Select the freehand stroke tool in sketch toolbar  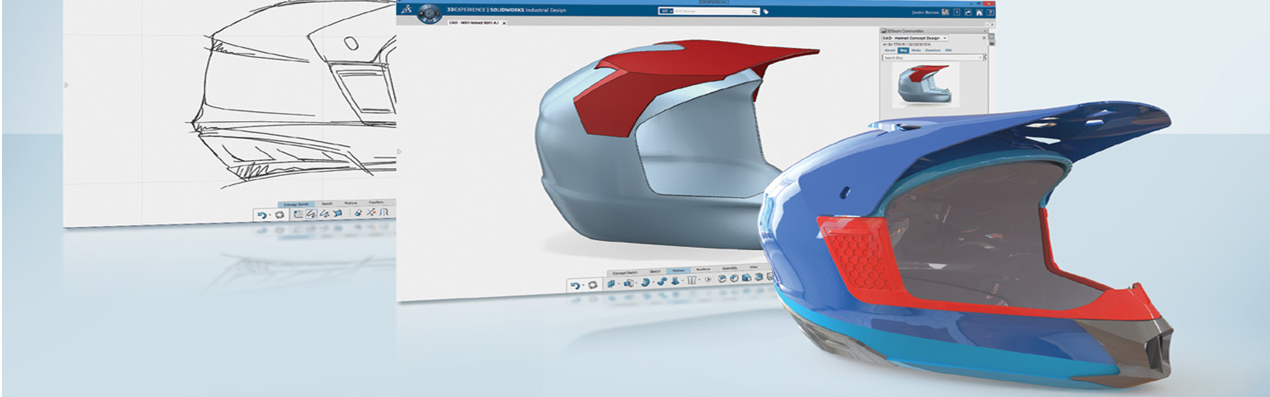(311, 214)
